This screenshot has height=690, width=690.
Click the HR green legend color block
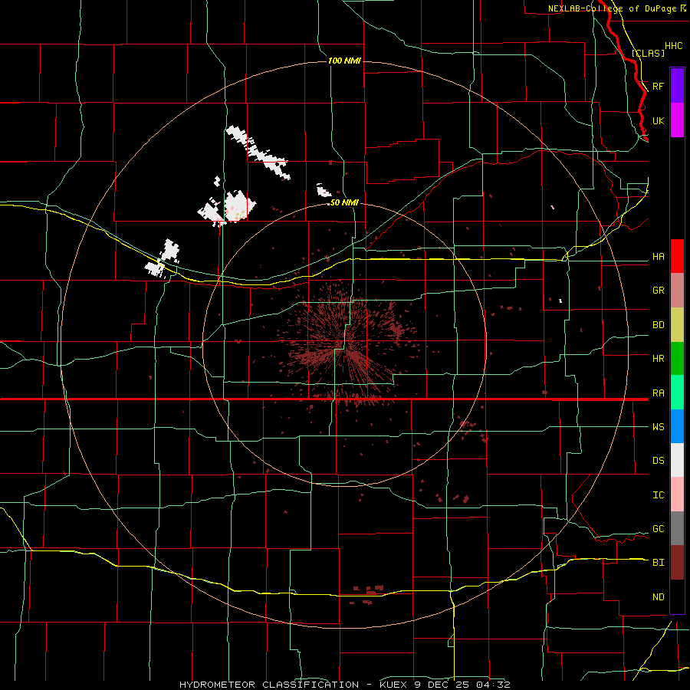(x=677, y=359)
